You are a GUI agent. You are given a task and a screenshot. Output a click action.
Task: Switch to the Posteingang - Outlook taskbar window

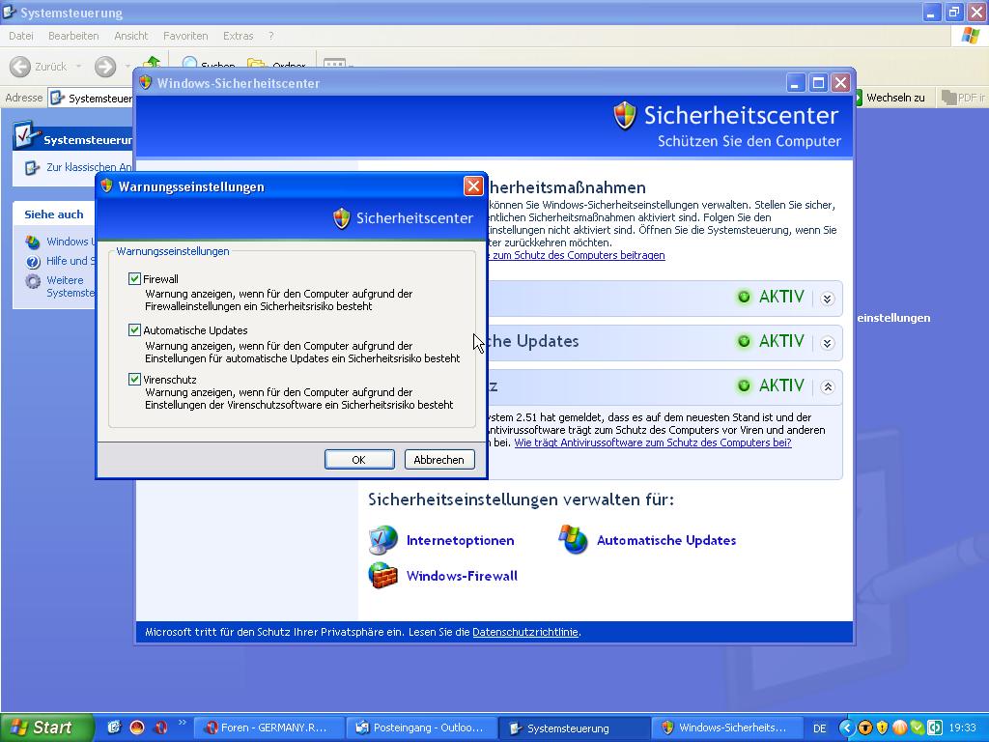pos(421,728)
